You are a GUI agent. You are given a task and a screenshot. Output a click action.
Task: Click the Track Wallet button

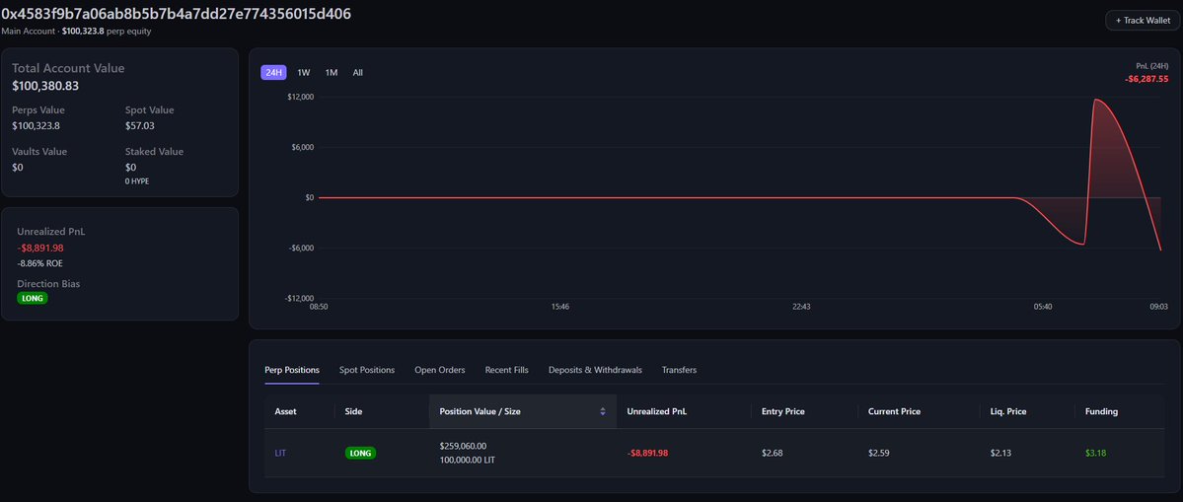click(x=1143, y=21)
